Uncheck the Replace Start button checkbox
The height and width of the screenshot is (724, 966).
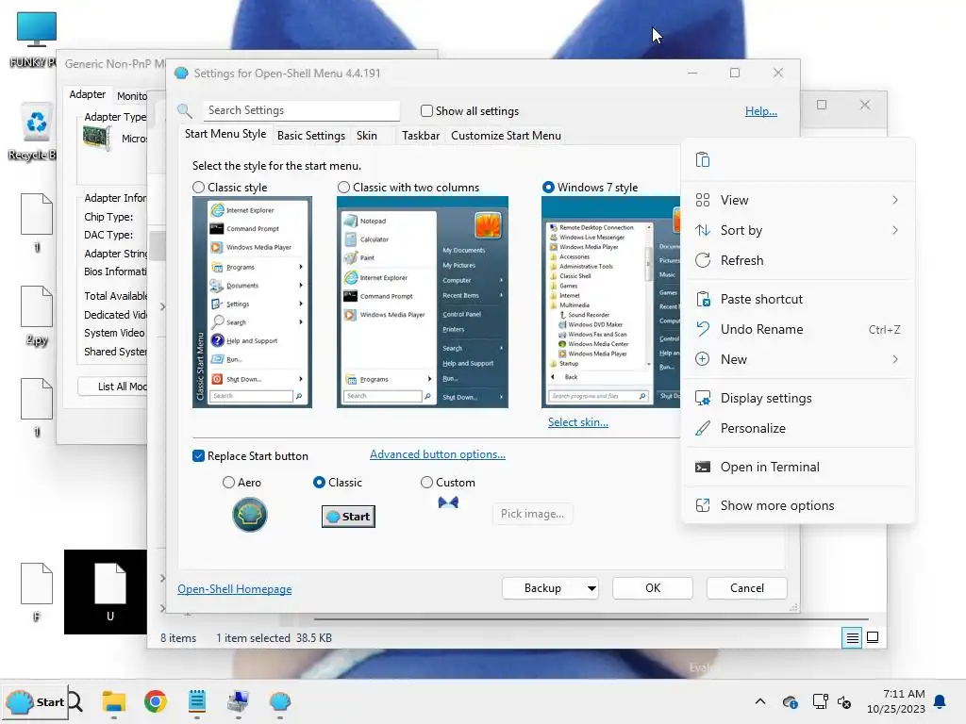coord(198,456)
